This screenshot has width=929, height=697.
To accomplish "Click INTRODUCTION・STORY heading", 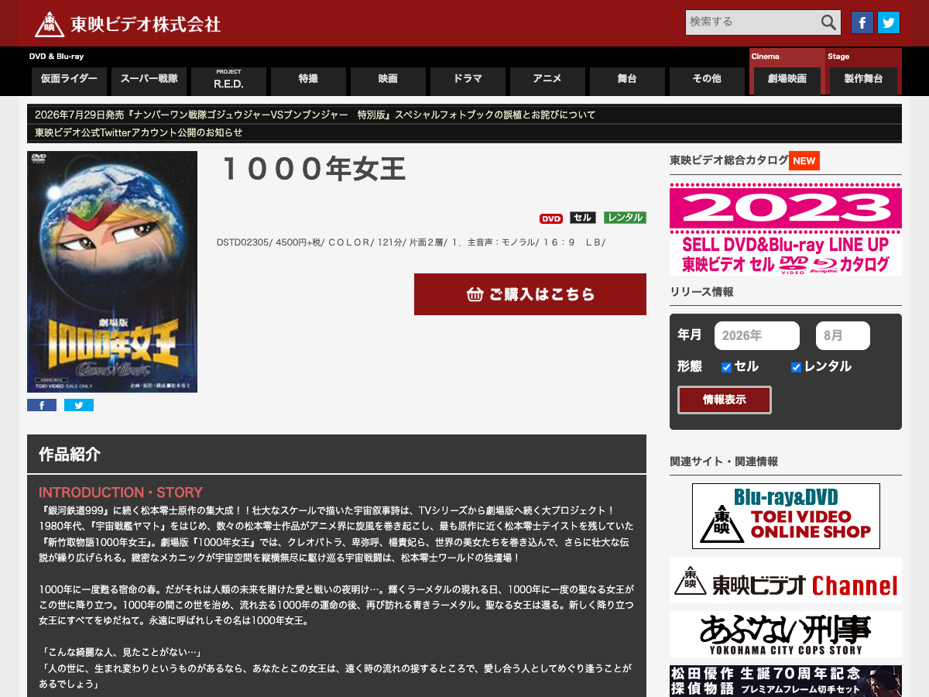I will [x=121, y=493].
